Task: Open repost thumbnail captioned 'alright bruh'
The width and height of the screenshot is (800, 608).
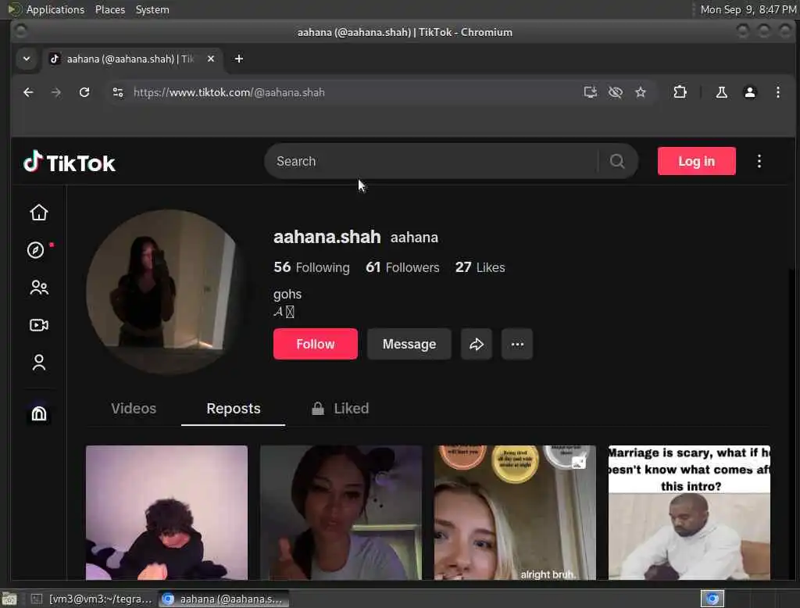Action: click(515, 513)
